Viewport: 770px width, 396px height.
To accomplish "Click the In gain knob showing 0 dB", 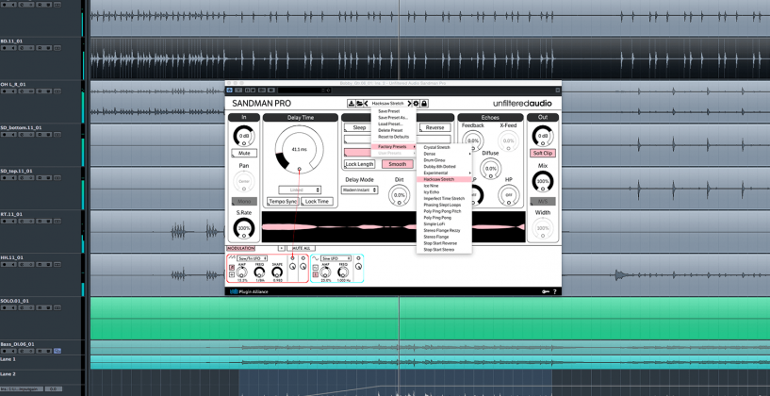I will (x=244, y=136).
